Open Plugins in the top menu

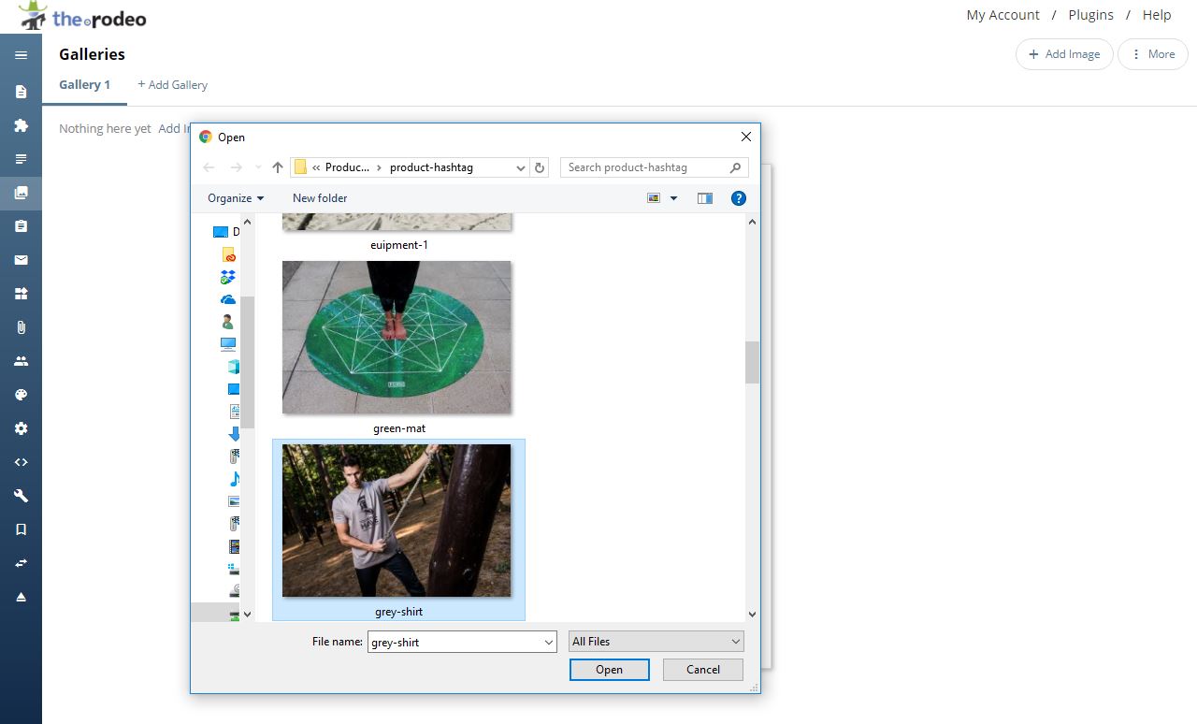[1090, 15]
